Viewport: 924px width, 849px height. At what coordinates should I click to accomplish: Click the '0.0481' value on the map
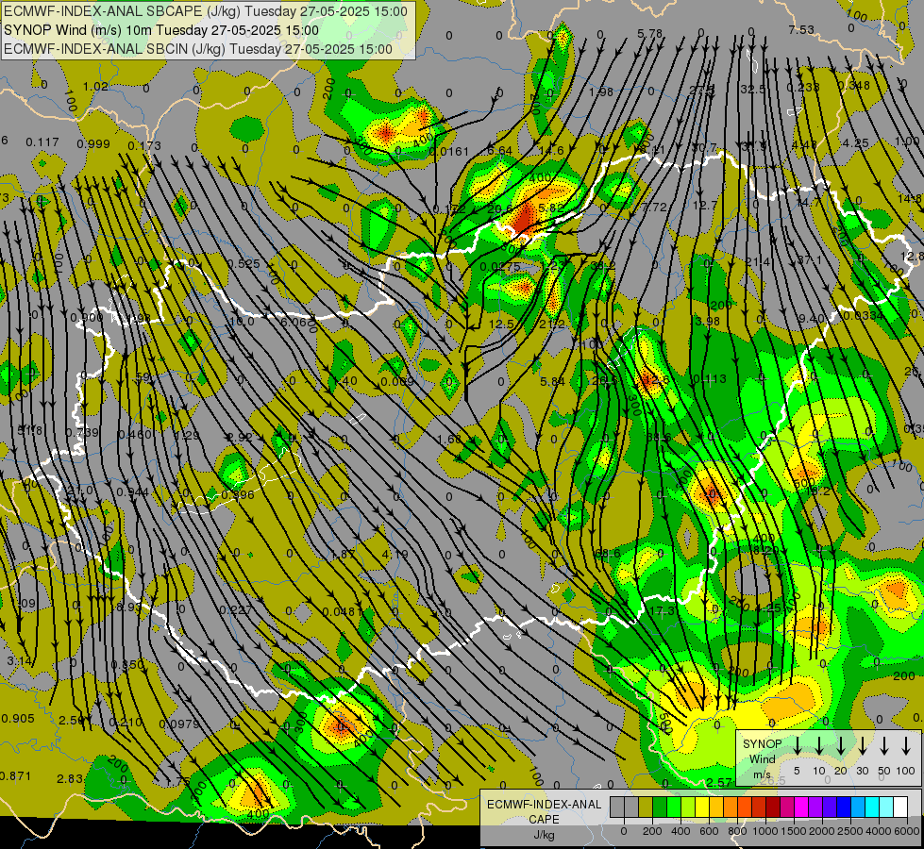point(343,611)
